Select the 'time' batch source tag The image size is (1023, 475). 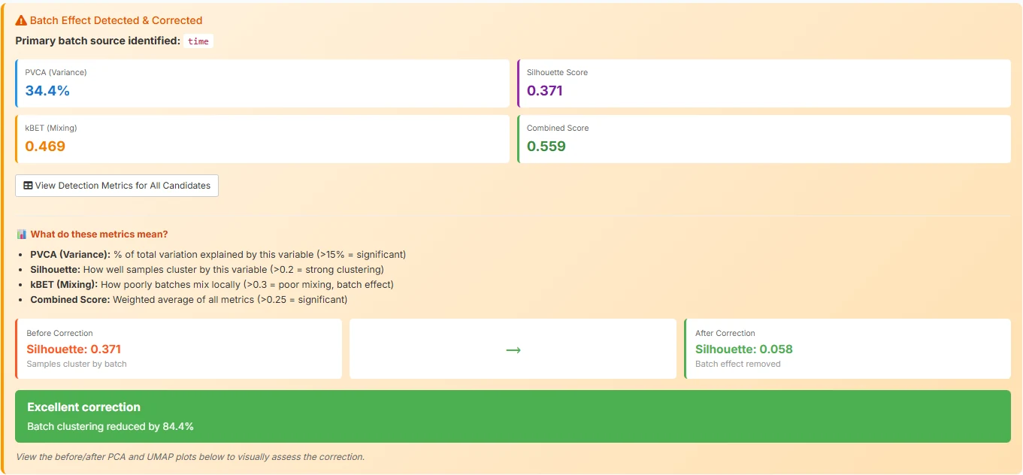[x=198, y=41]
